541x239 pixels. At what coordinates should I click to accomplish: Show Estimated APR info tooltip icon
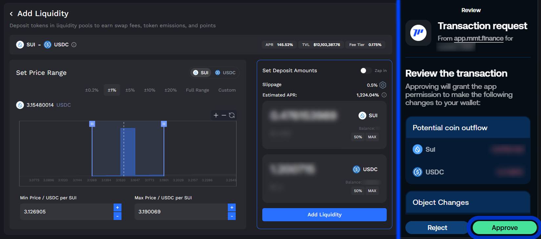click(x=384, y=95)
